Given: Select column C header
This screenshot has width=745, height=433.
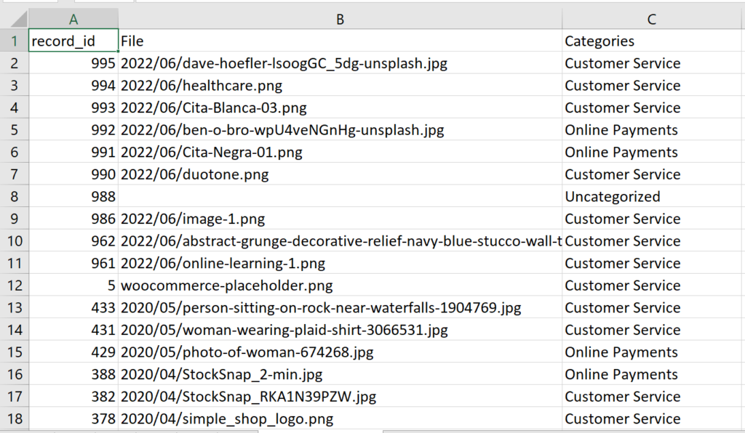Looking at the screenshot, I should (x=653, y=20).
